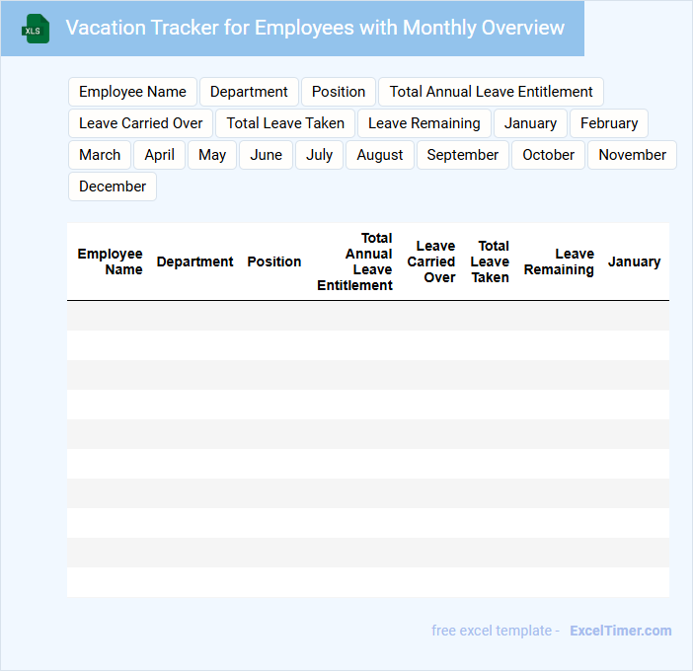The width and height of the screenshot is (693, 671).
Task: Click the Leave Remaining tag
Action: tap(424, 123)
